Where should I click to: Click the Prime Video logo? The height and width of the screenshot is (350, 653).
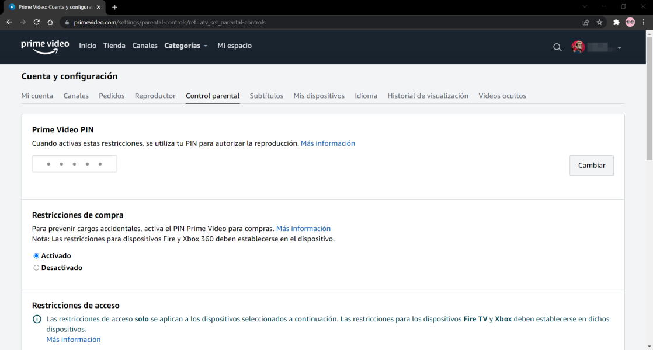(x=45, y=46)
